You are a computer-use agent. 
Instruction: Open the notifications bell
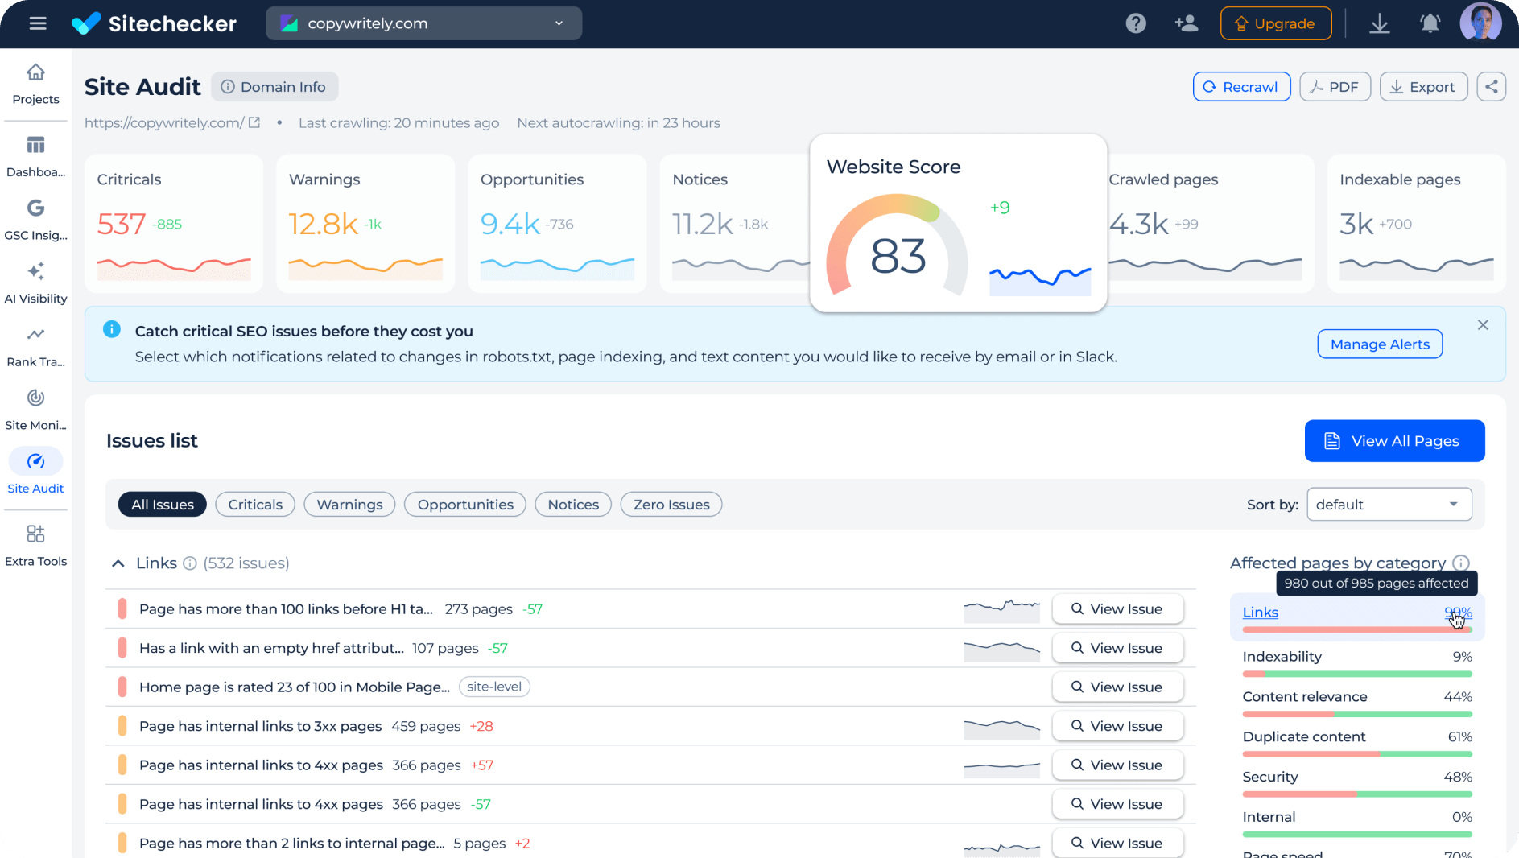pyautogui.click(x=1430, y=23)
